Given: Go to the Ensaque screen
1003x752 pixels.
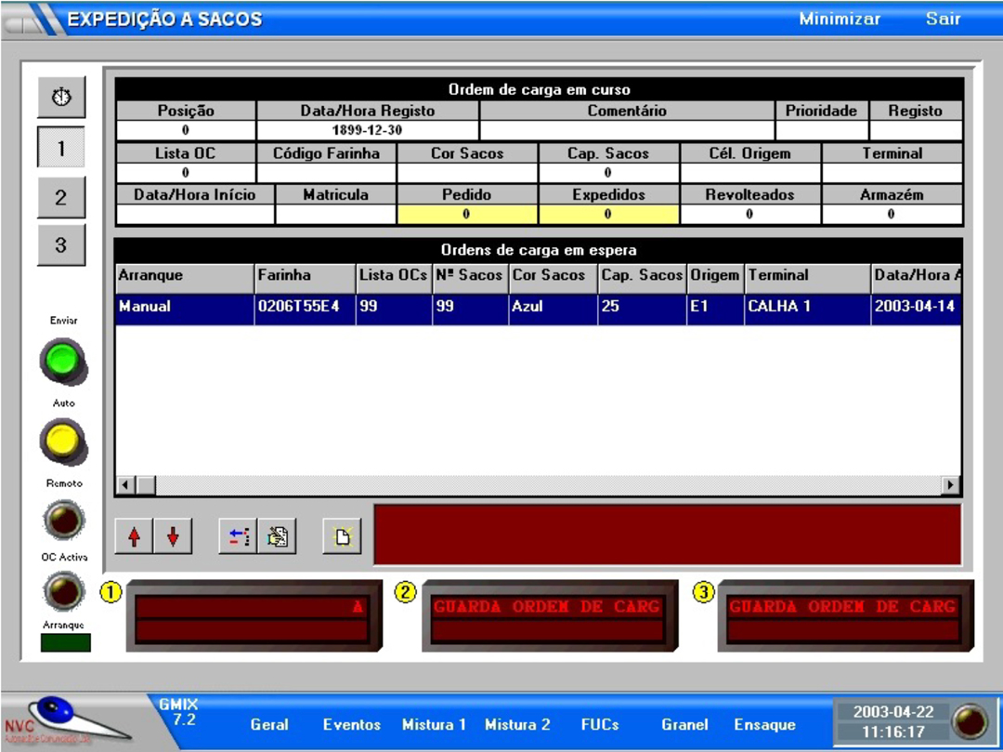Looking at the screenshot, I should [764, 724].
